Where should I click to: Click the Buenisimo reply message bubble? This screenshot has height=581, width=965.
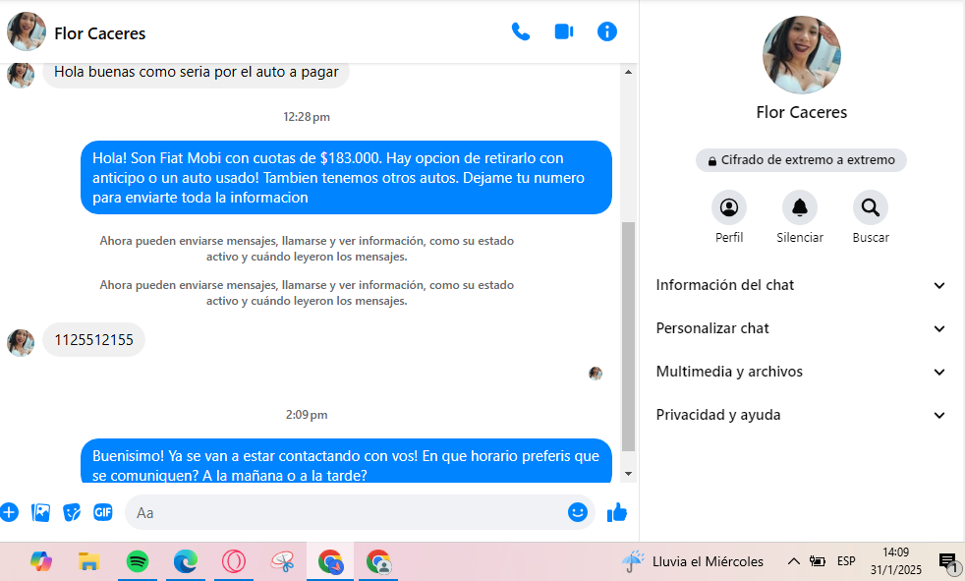(346, 461)
